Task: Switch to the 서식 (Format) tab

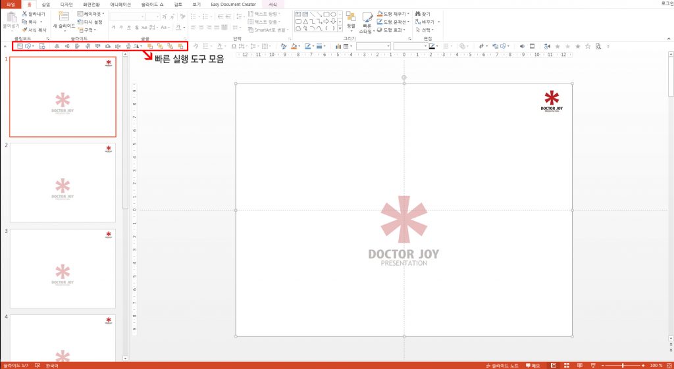Action: pos(272,5)
